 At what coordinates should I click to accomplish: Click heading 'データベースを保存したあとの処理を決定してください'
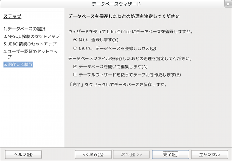tap(124, 16)
